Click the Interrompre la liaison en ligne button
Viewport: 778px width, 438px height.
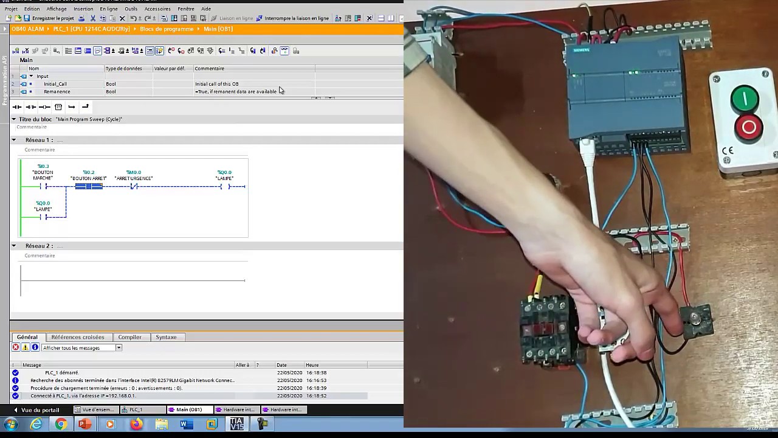[x=292, y=18]
